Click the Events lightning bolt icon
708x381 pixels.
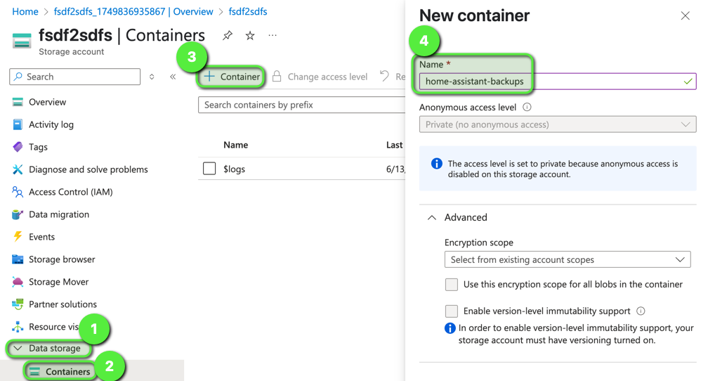18,237
